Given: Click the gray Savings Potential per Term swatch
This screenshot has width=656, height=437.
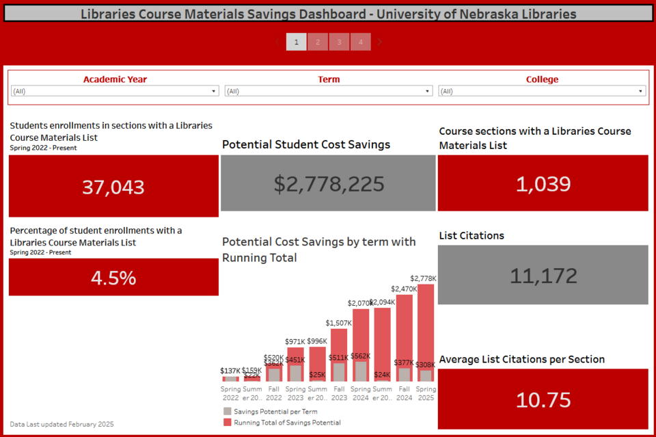Looking at the screenshot, I should point(227,411).
